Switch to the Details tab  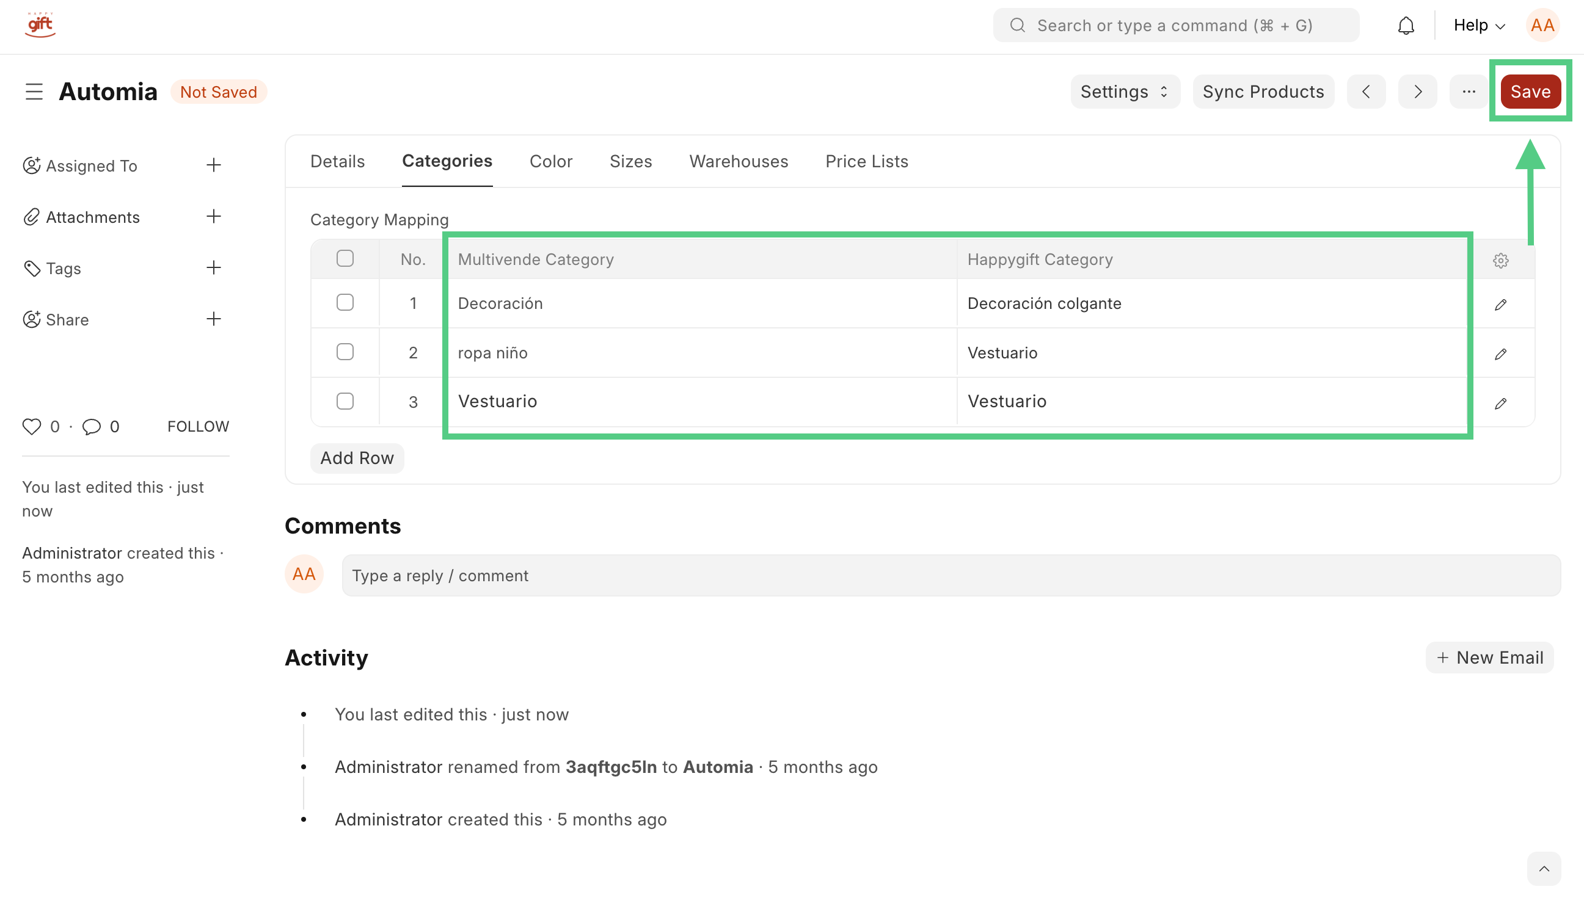point(338,161)
